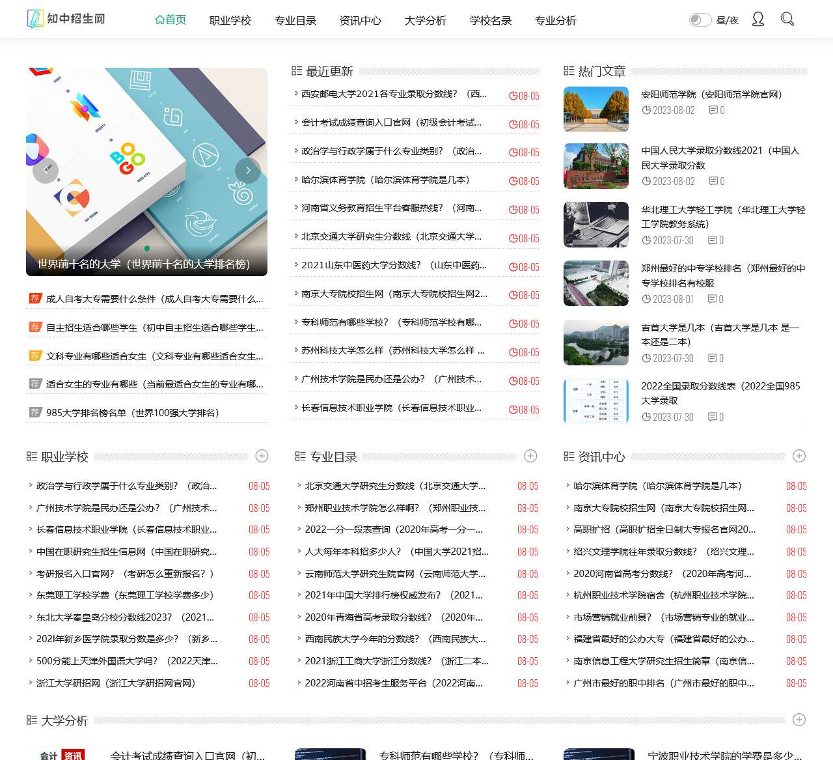Expand 资讯中心 section with plus icon
833x760 pixels.
pyautogui.click(x=800, y=456)
